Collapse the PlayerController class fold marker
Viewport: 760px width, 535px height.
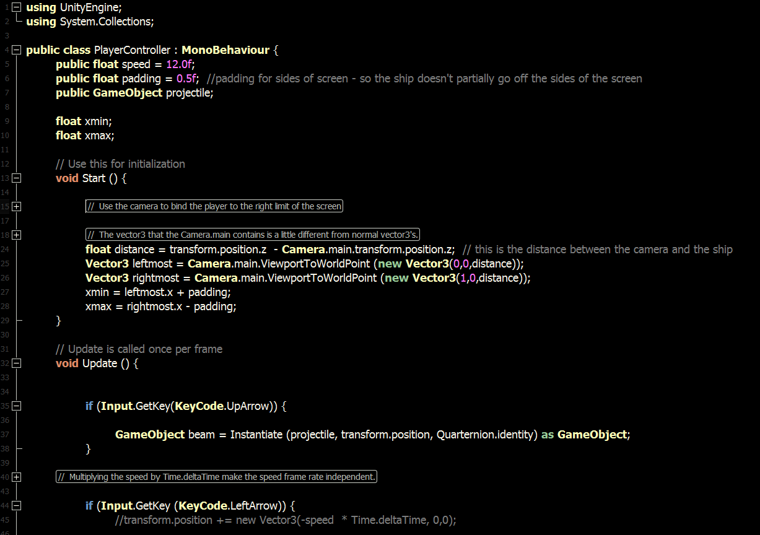pos(16,50)
